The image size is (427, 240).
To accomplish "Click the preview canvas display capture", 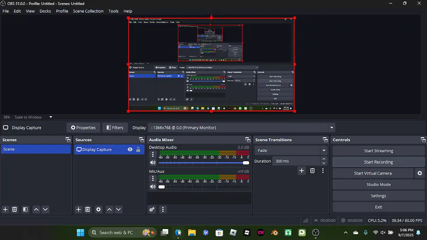I will click(x=211, y=65).
